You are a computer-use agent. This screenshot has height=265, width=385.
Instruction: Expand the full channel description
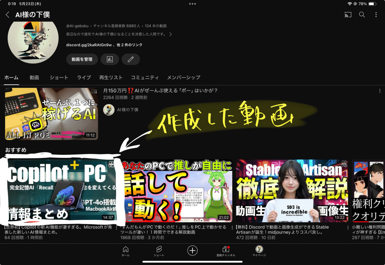click(x=170, y=34)
